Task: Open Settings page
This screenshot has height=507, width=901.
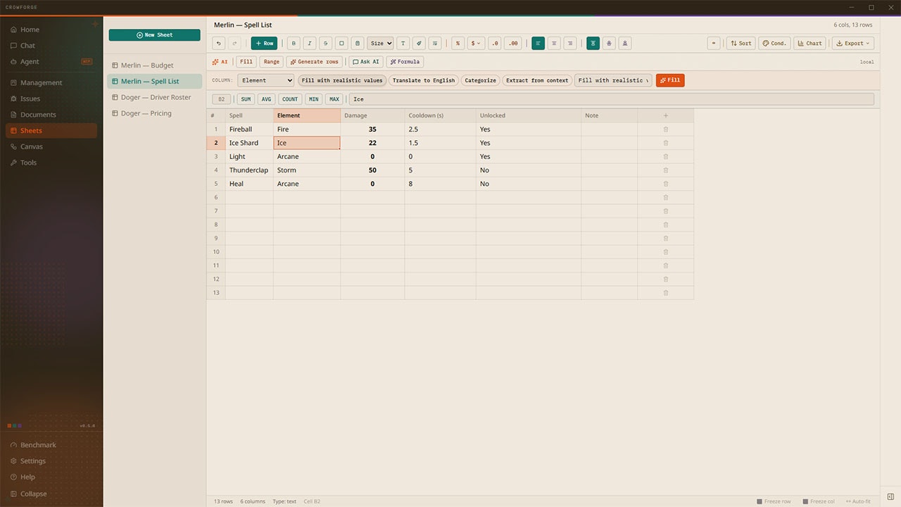Action: 51,461
